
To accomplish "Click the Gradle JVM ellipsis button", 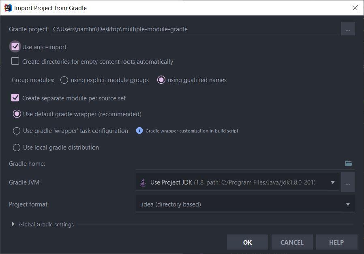I will coord(348,182).
